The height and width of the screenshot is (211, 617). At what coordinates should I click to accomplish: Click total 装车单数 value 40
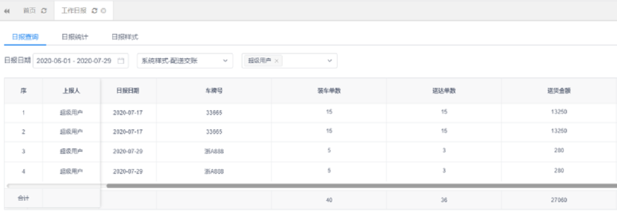coord(329,200)
